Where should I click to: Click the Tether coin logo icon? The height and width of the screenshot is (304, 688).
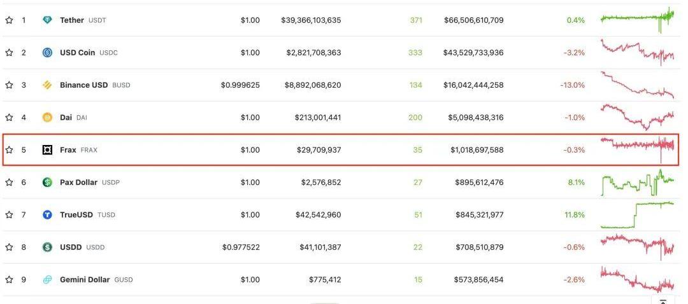point(47,20)
